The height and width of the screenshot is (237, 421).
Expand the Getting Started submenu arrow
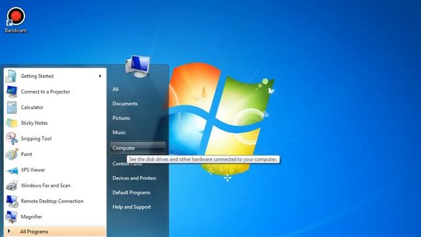[100, 76]
